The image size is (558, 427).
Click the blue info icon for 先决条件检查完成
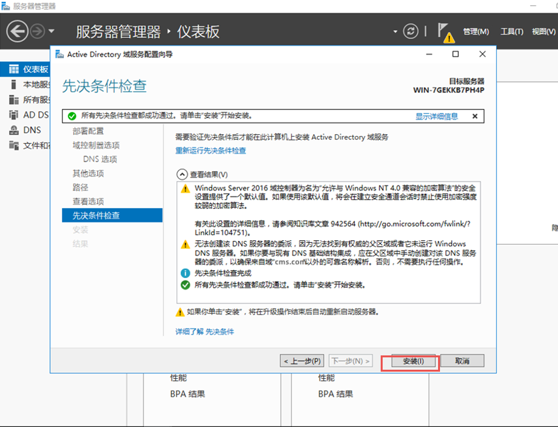tap(185, 273)
